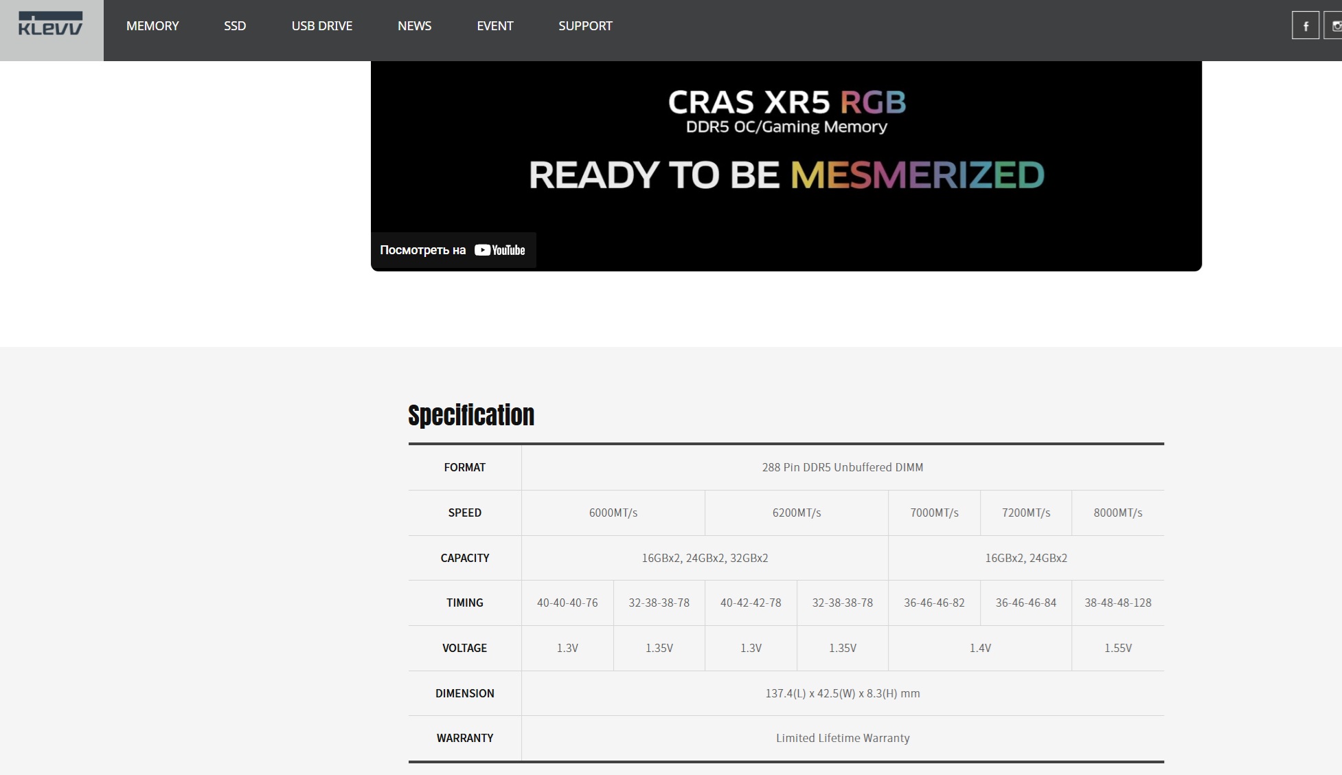Click the Limited Lifetime Warranty text
The width and height of the screenshot is (1342, 775).
coord(842,738)
